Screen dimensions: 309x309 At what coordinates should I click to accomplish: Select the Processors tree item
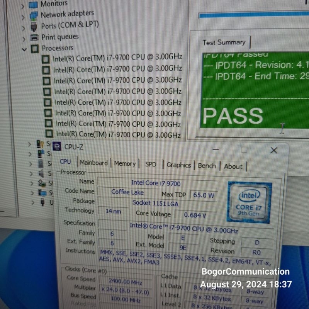pyautogui.click(x=58, y=48)
